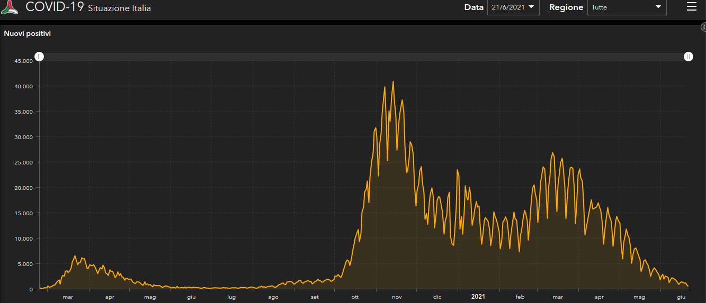Click the highest peak of the November curve
The width and height of the screenshot is (706, 303).
(393, 82)
